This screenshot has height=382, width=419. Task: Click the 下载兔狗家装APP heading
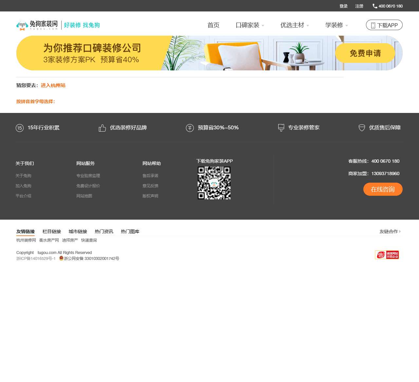(x=215, y=161)
